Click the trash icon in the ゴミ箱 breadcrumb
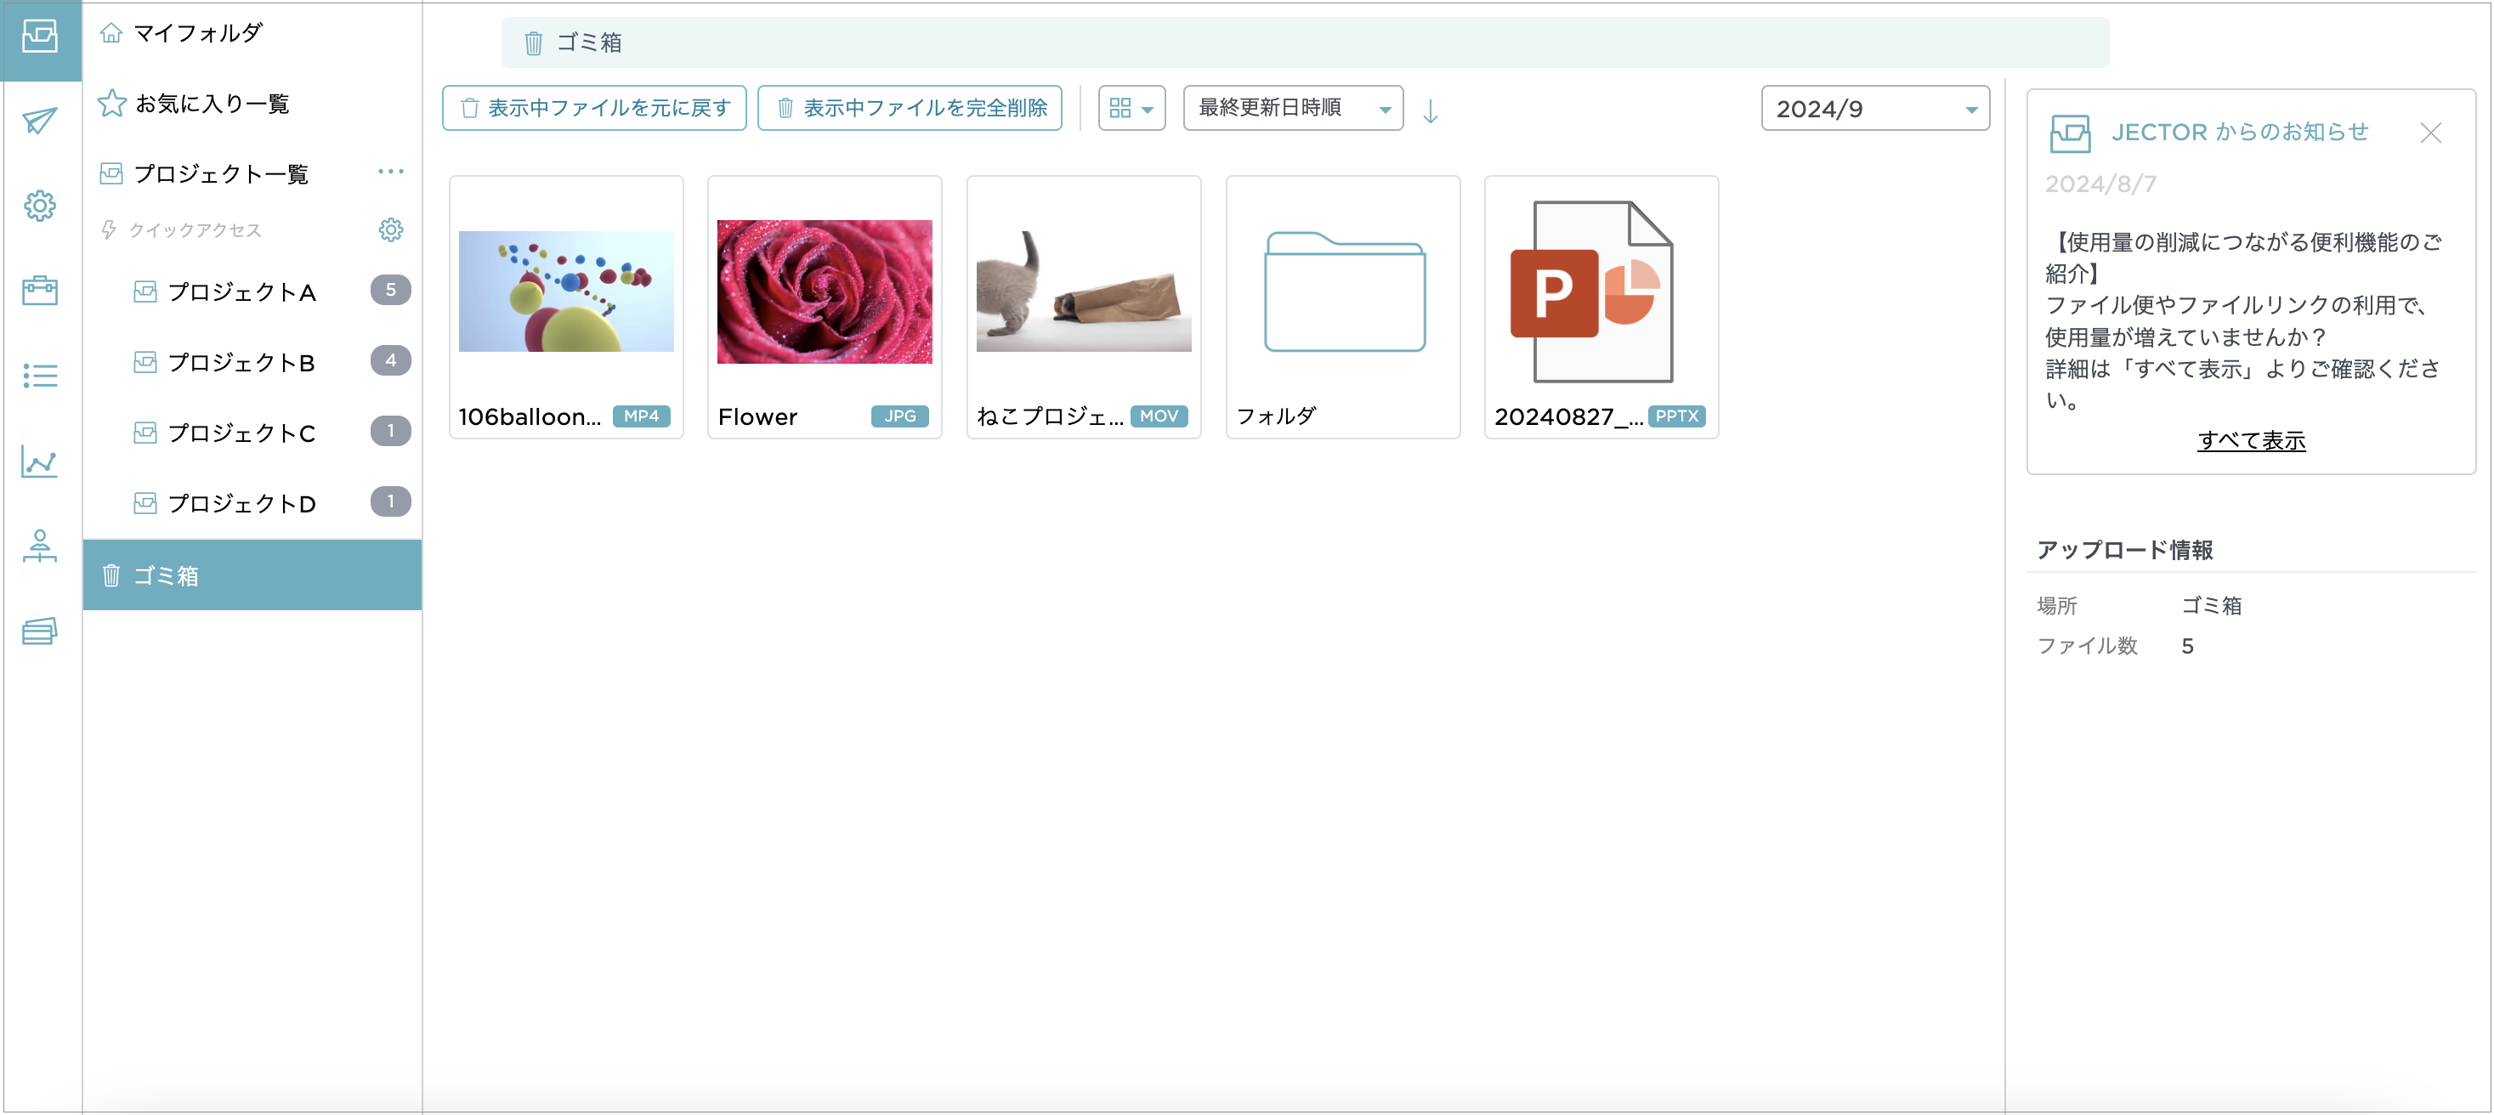Image resolution: width=2494 pixels, height=1115 pixels. [534, 42]
